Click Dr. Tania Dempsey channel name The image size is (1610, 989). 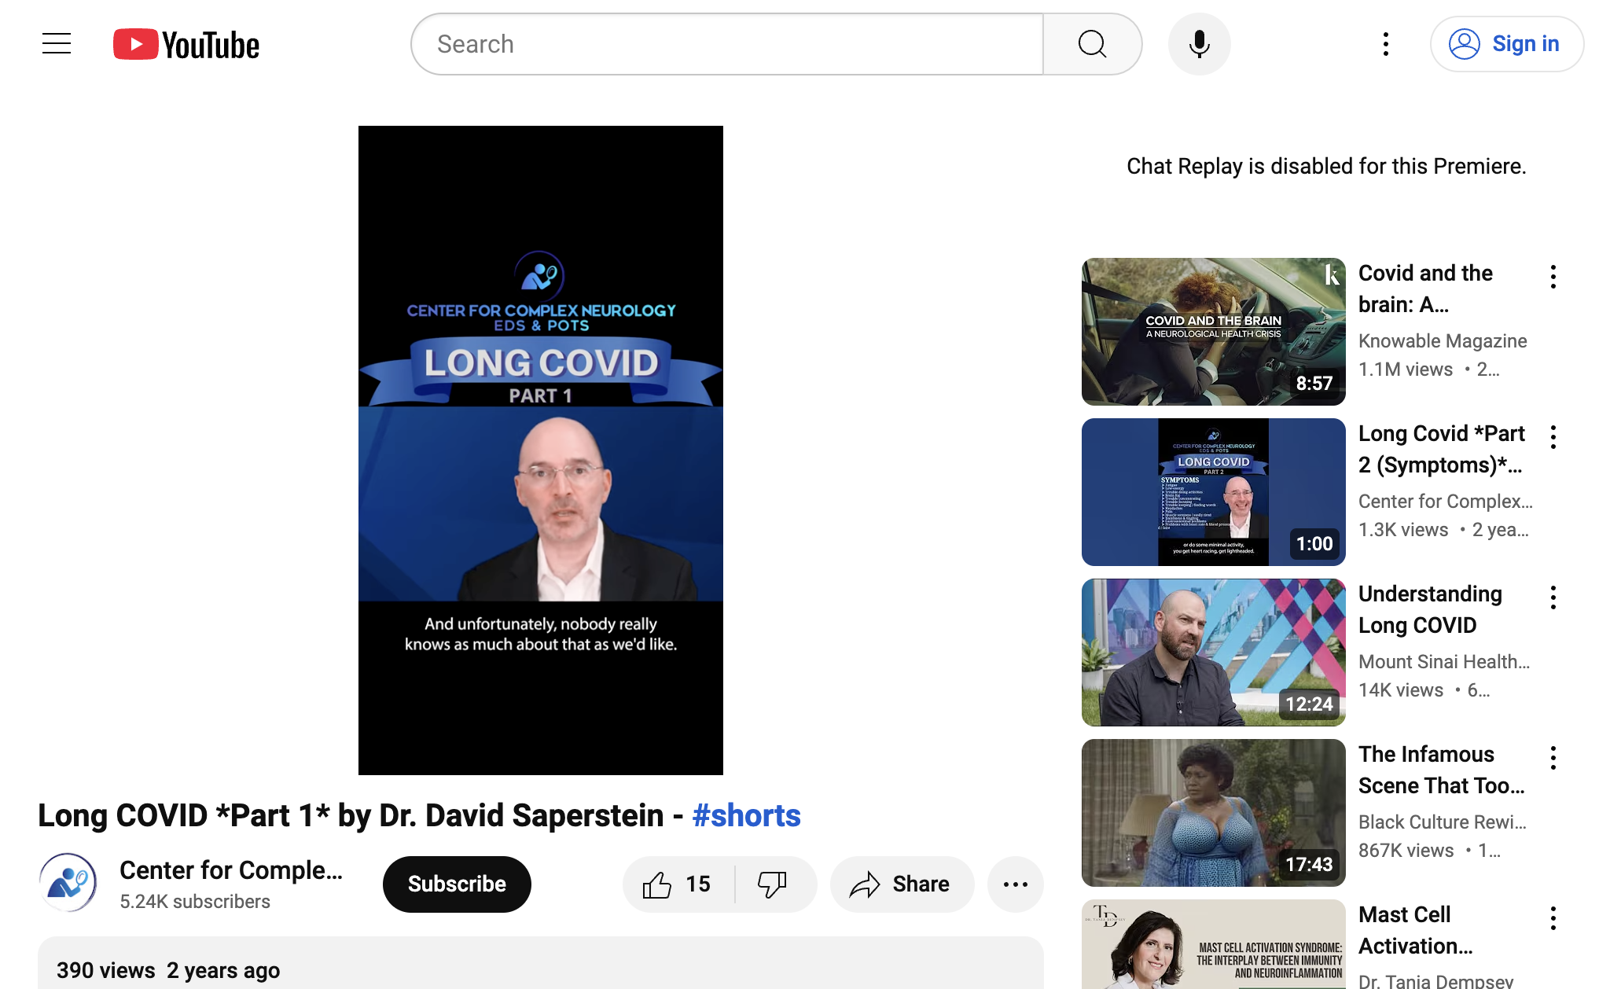(1435, 981)
